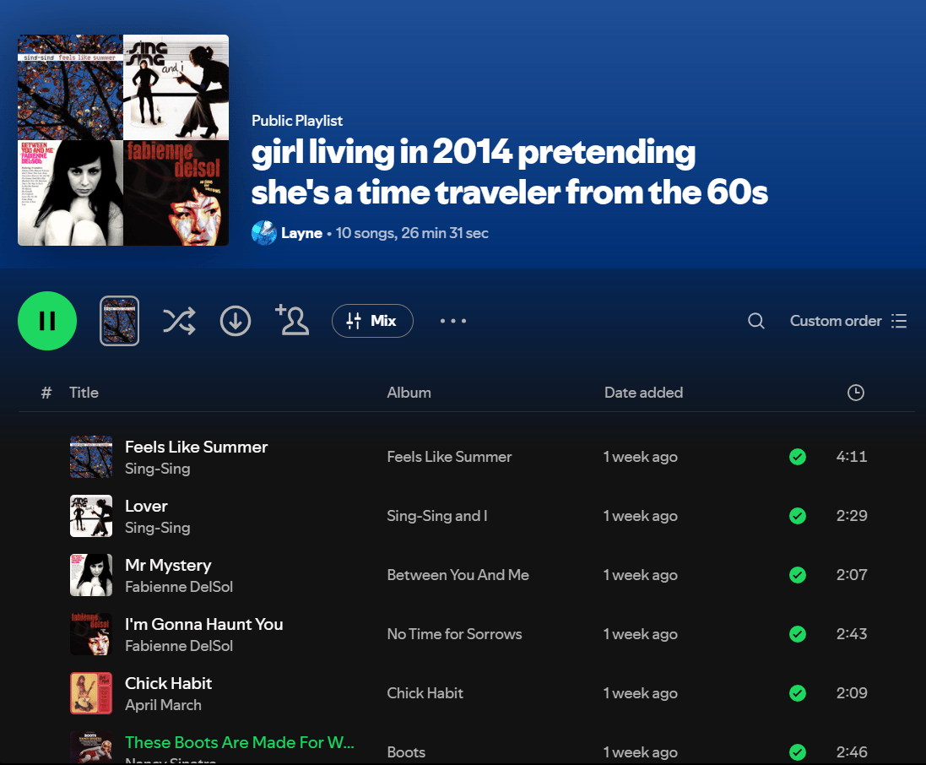Open the April March artist page

(x=164, y=705)
